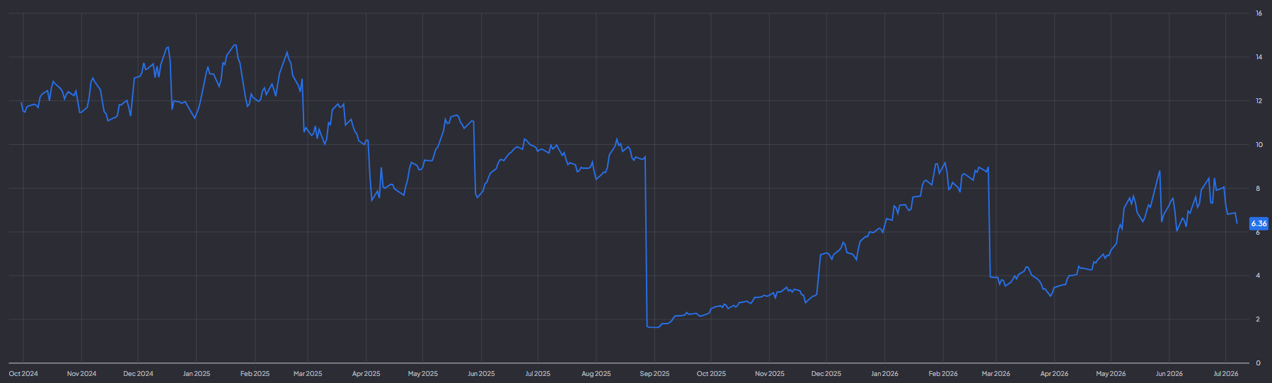
Task: Select the Jul 2025 date label
Action: click(538, 374)
